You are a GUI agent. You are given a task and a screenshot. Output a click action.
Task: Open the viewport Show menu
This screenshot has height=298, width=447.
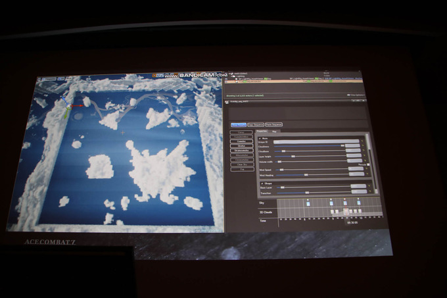coord(69,78)
